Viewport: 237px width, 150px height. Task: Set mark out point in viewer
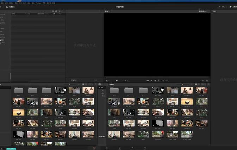point(207,81)
